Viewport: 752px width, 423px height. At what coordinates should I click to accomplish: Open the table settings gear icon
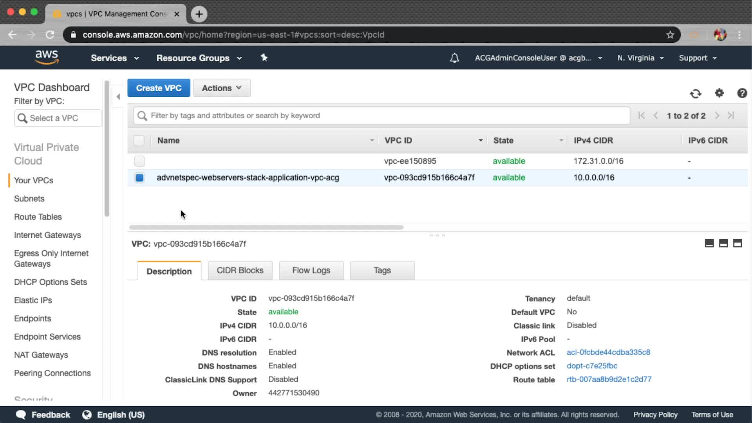pyautogui.click(x=719, y=93)
